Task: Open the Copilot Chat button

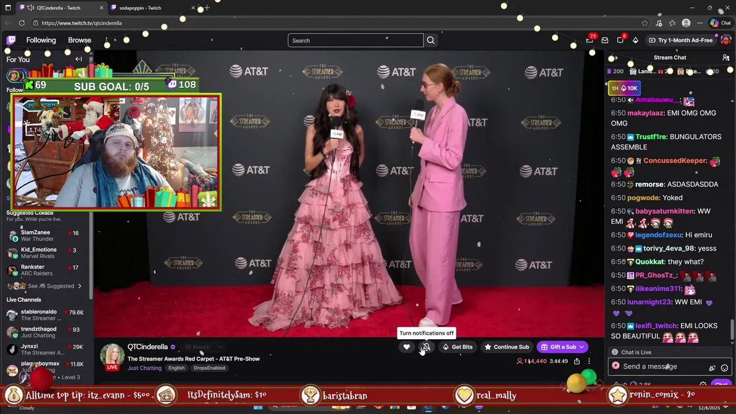Action: click(x=720, y=23)
